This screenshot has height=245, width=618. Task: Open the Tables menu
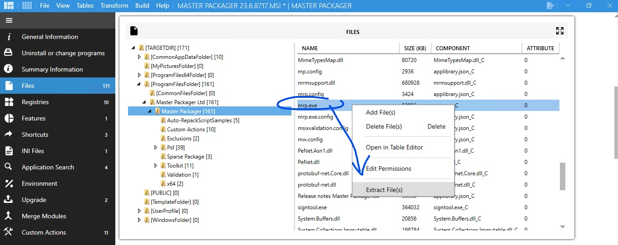pos(85,5)
